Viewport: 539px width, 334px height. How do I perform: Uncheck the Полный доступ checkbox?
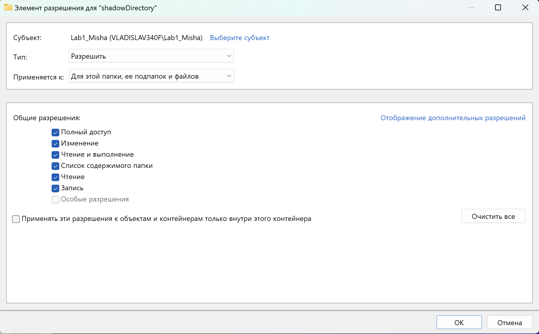(55, 133)
